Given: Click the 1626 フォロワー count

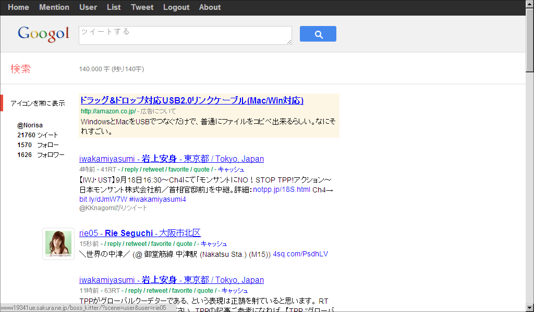Looking at the screenshot, I should click(x=41, y=155).
